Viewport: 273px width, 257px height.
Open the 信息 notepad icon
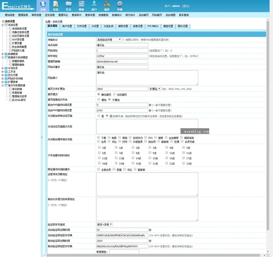(x=56, y=4)
